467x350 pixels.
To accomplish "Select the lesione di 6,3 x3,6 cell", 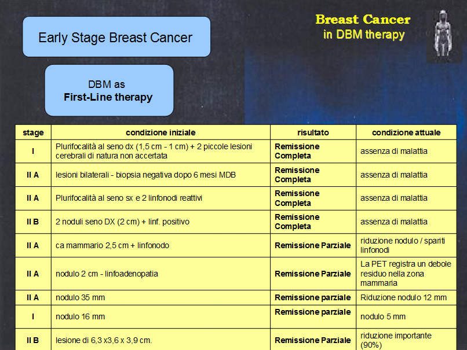I will pyautogui.click(x=160, y=340).
